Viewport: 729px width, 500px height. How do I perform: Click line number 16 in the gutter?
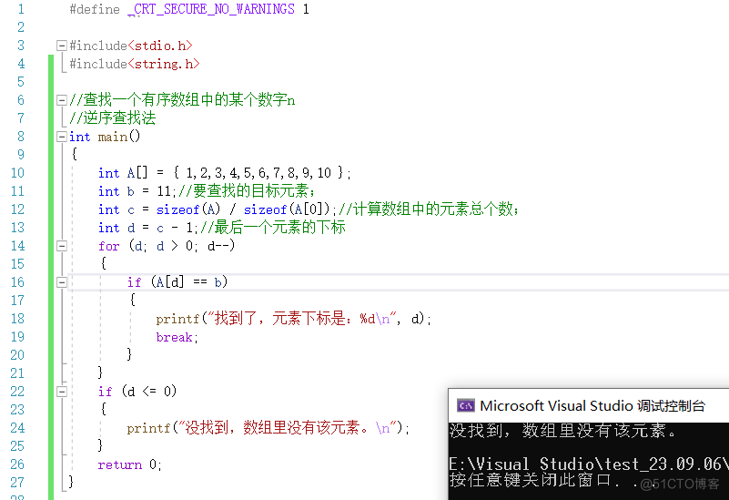(17, 282)
